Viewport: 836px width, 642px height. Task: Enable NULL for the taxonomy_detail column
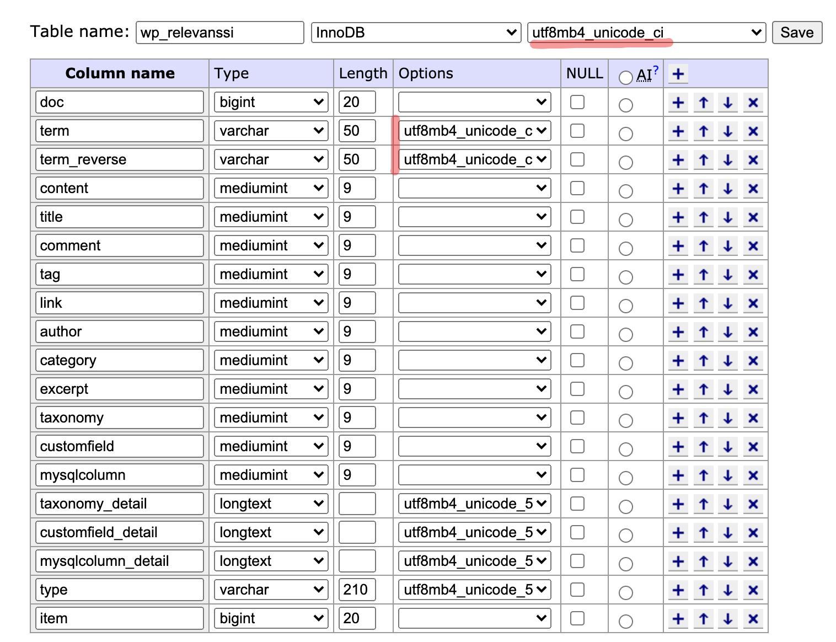[577, 504]
